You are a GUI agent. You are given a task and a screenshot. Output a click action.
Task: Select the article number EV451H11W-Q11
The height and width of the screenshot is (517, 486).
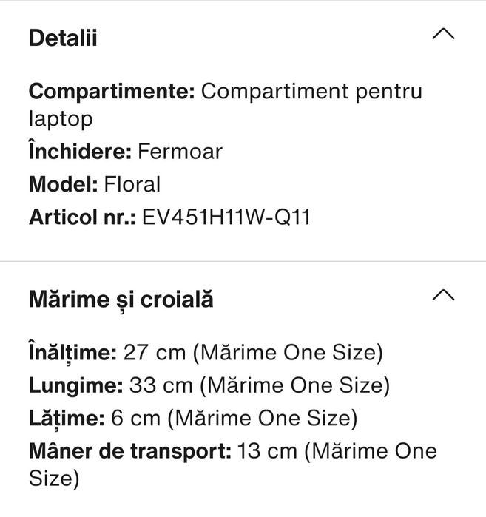[x=226, y=217]
